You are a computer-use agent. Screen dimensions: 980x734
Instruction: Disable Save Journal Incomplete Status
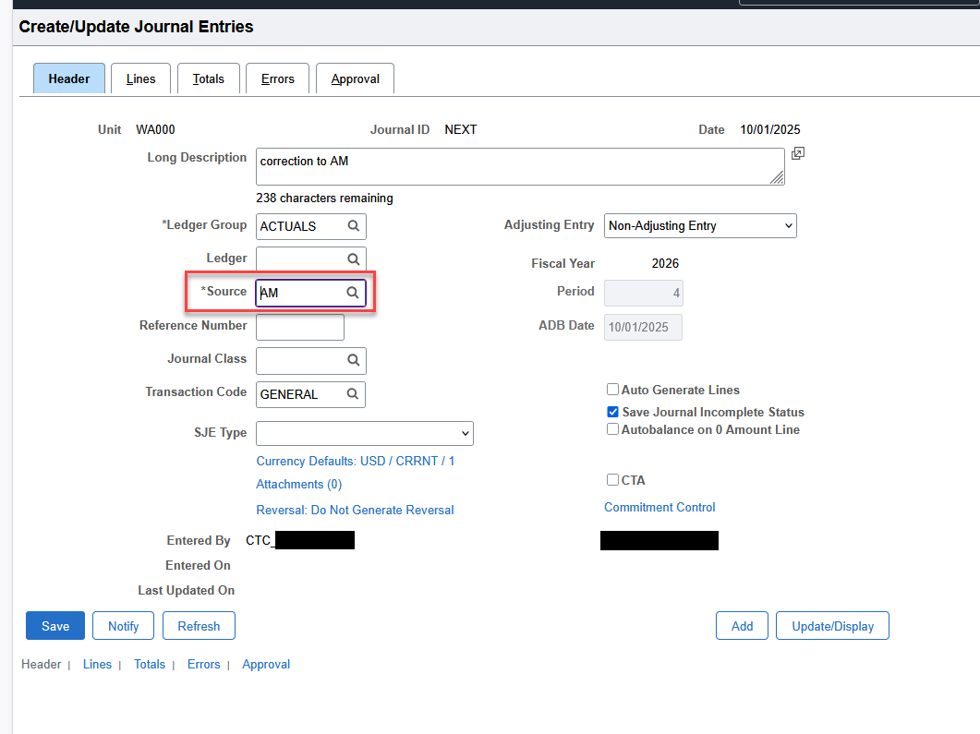(612, 412)
